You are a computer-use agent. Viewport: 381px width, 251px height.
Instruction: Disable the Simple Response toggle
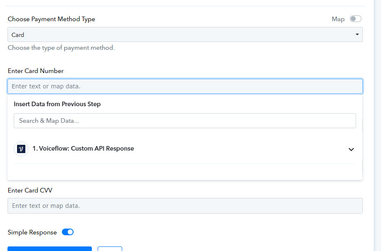68,232
